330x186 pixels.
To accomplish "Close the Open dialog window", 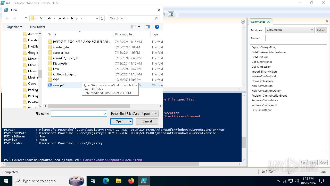I will pos(159,10).
